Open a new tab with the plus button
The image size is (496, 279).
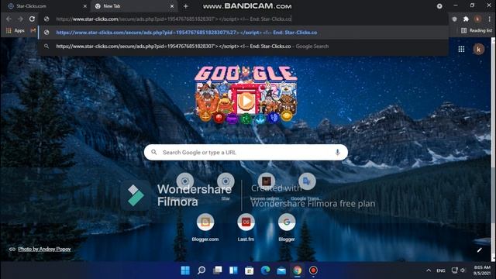pyautogui.click(x=186, y=6)
